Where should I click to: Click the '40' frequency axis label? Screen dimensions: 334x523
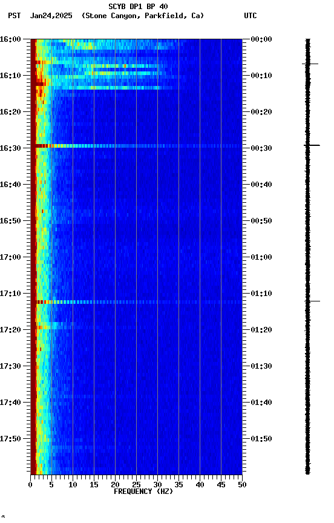pyautogui.click(x=200, y=485)
